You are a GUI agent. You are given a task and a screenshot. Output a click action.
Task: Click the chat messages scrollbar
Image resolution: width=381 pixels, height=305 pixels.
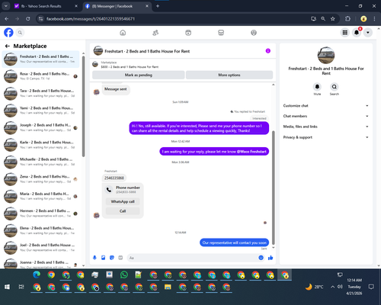click(x=274, y=188)
